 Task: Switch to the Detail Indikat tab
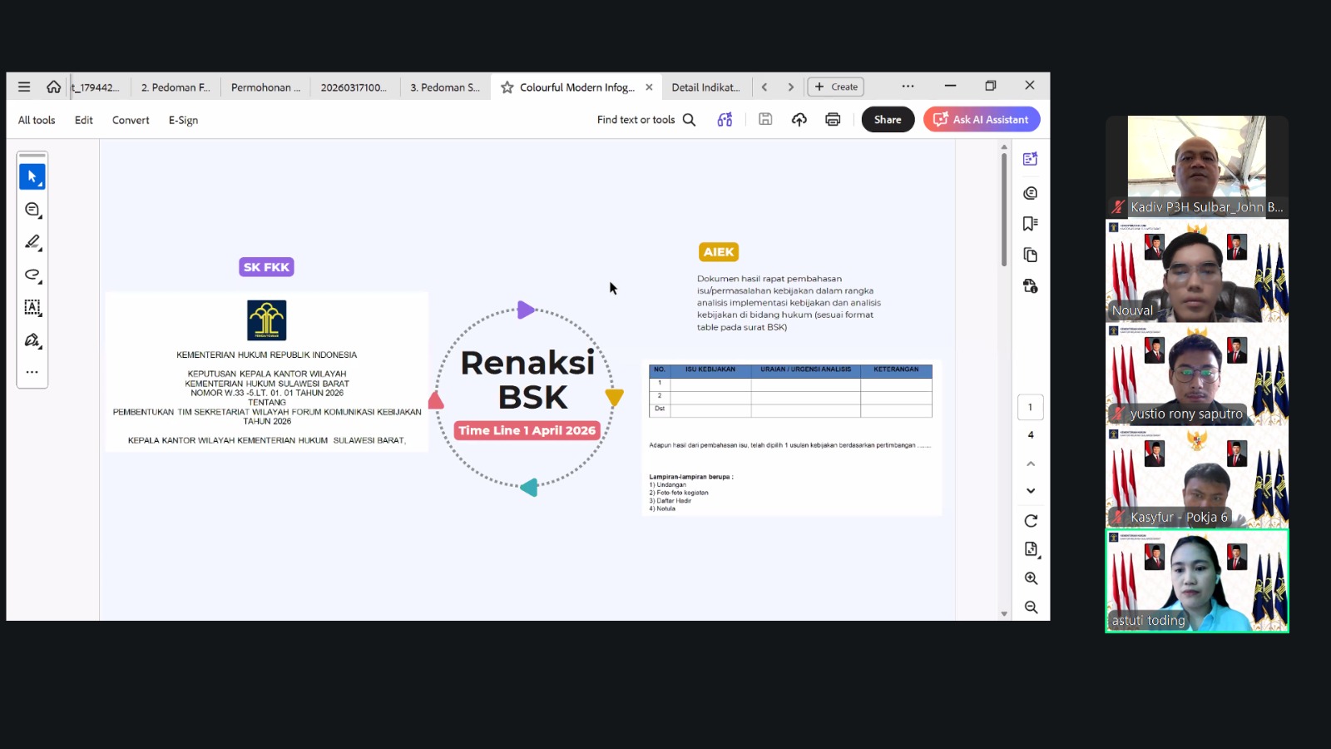(x=705, y=87)
